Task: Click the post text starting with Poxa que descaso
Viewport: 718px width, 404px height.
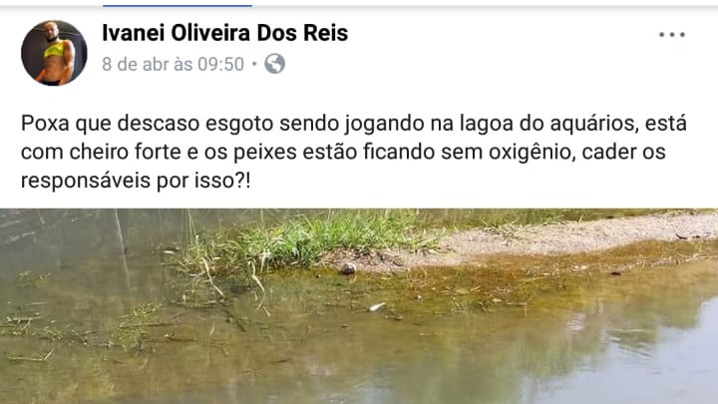Action: click(x=353, y=152)
